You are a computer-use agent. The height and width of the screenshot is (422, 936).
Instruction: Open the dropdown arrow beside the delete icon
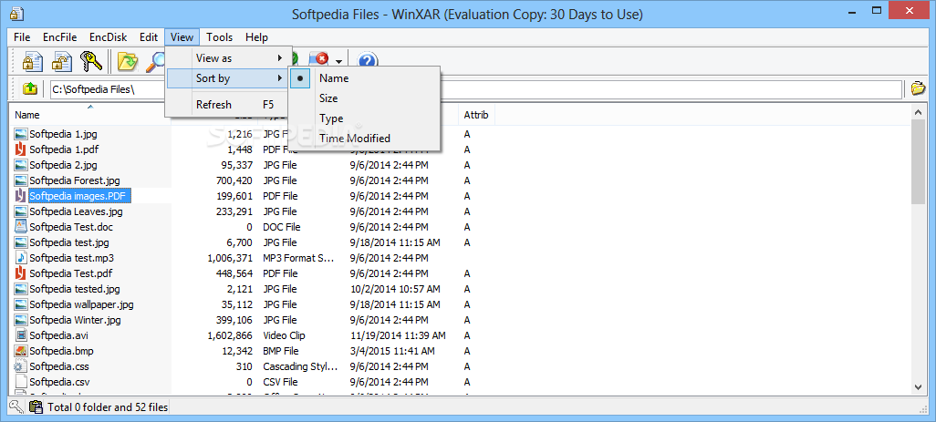click(x=339, y=61)
